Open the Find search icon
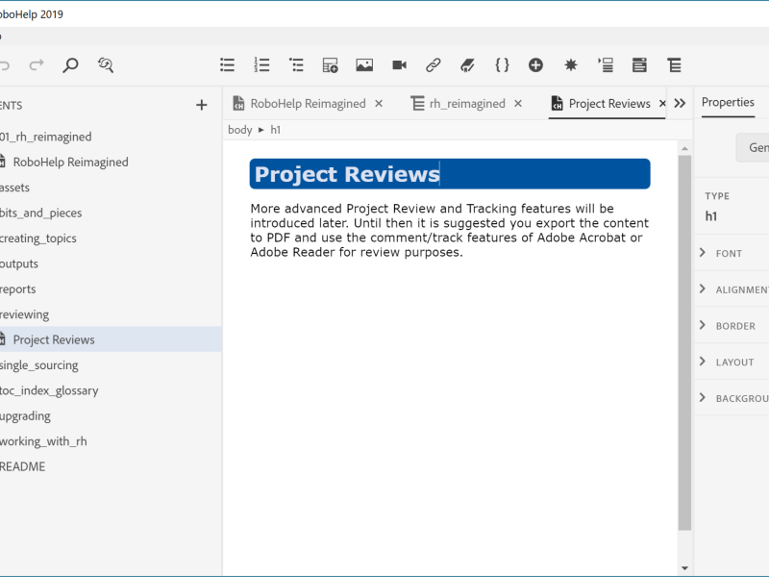This screenshot has height=577, width=769. coord(70,64)
